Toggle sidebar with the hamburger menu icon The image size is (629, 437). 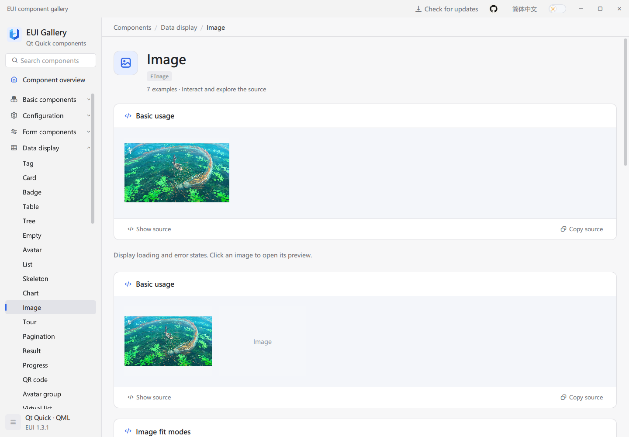pyautogui.click(x=13, y=422)
